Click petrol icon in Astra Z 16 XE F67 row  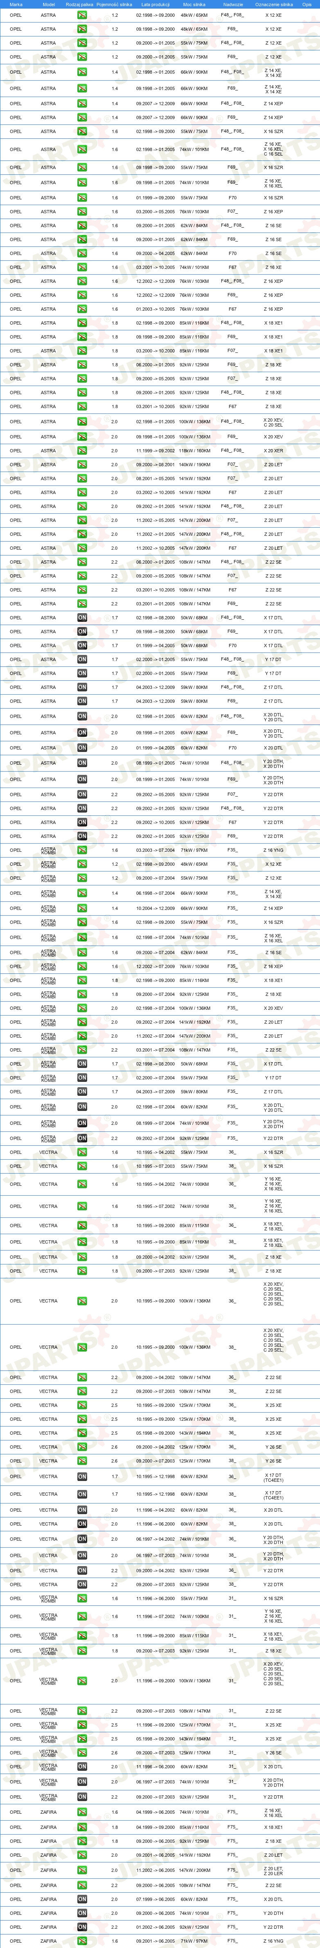(x=82, y=267)
